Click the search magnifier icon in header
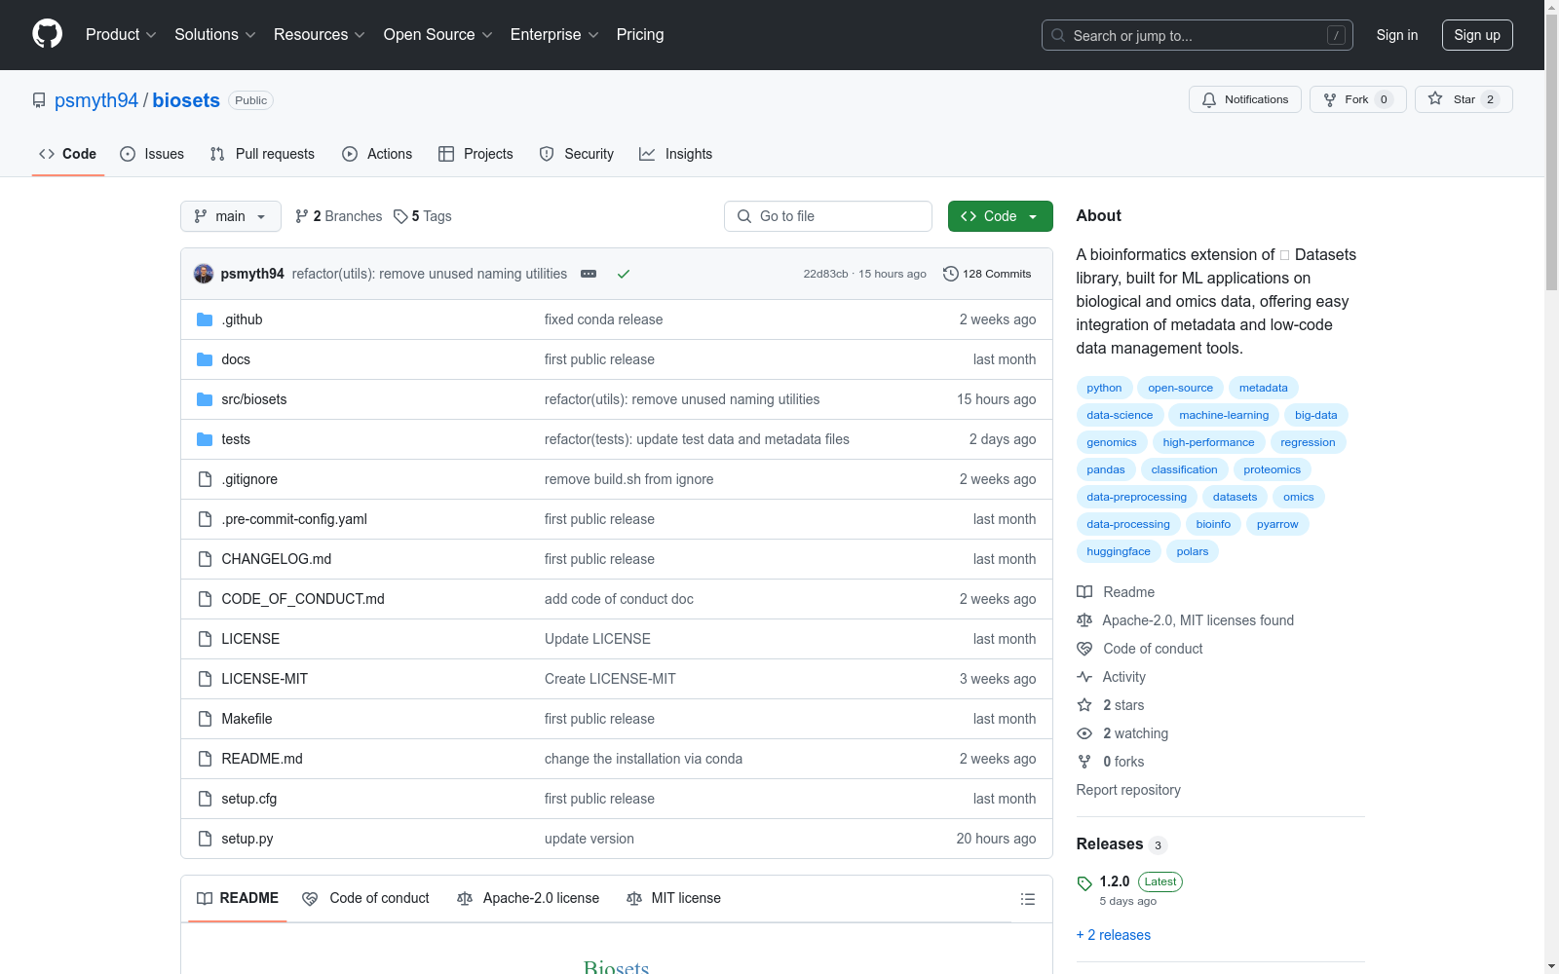This screenshot has width=1559, height=974. (1058, 35)
